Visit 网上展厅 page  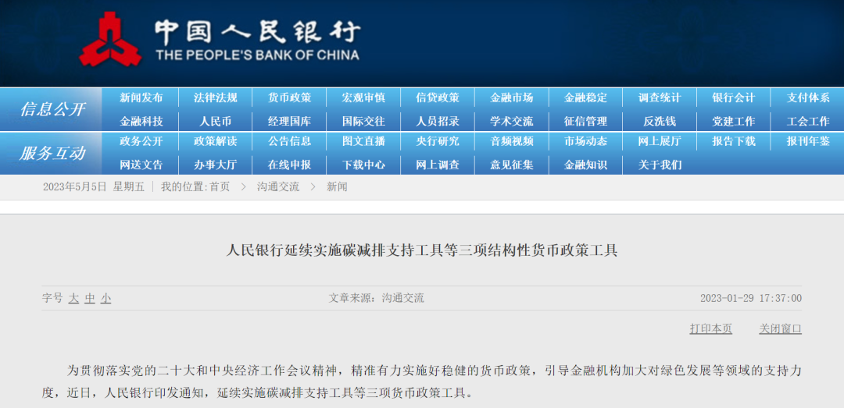coord(660,141)
